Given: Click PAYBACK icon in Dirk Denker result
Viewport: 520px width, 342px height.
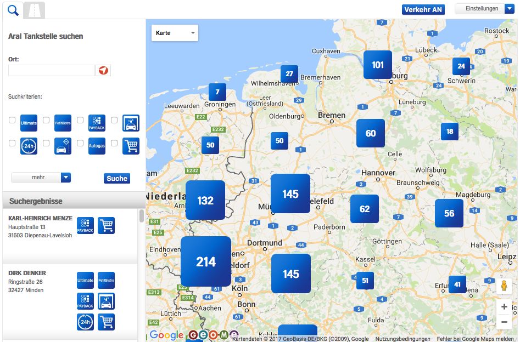Looking at the screenshot, I should coord(85,301).
